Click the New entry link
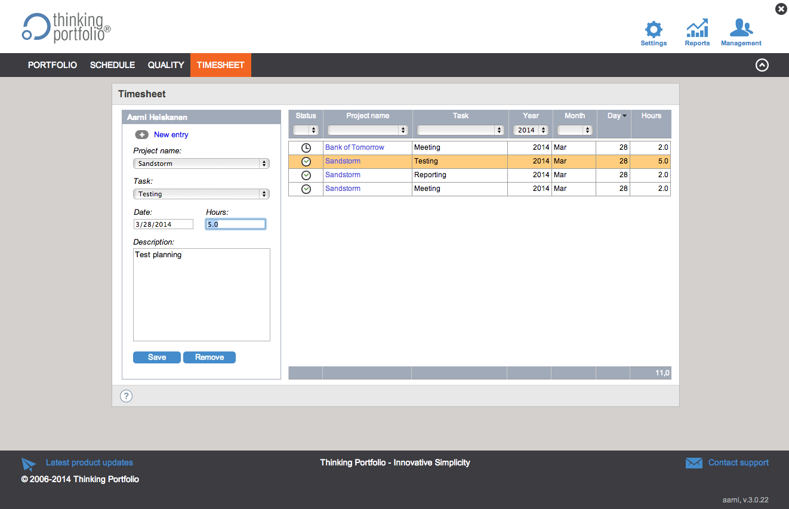 [171, 135]
